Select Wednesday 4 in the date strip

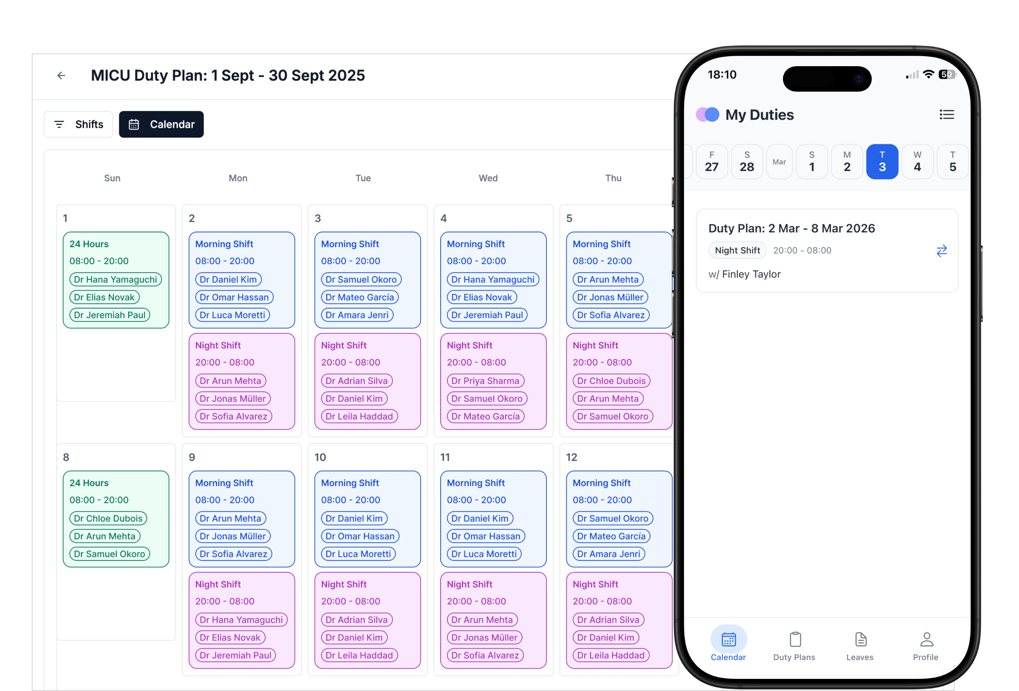pyautogui.click(x=917, y=161)
